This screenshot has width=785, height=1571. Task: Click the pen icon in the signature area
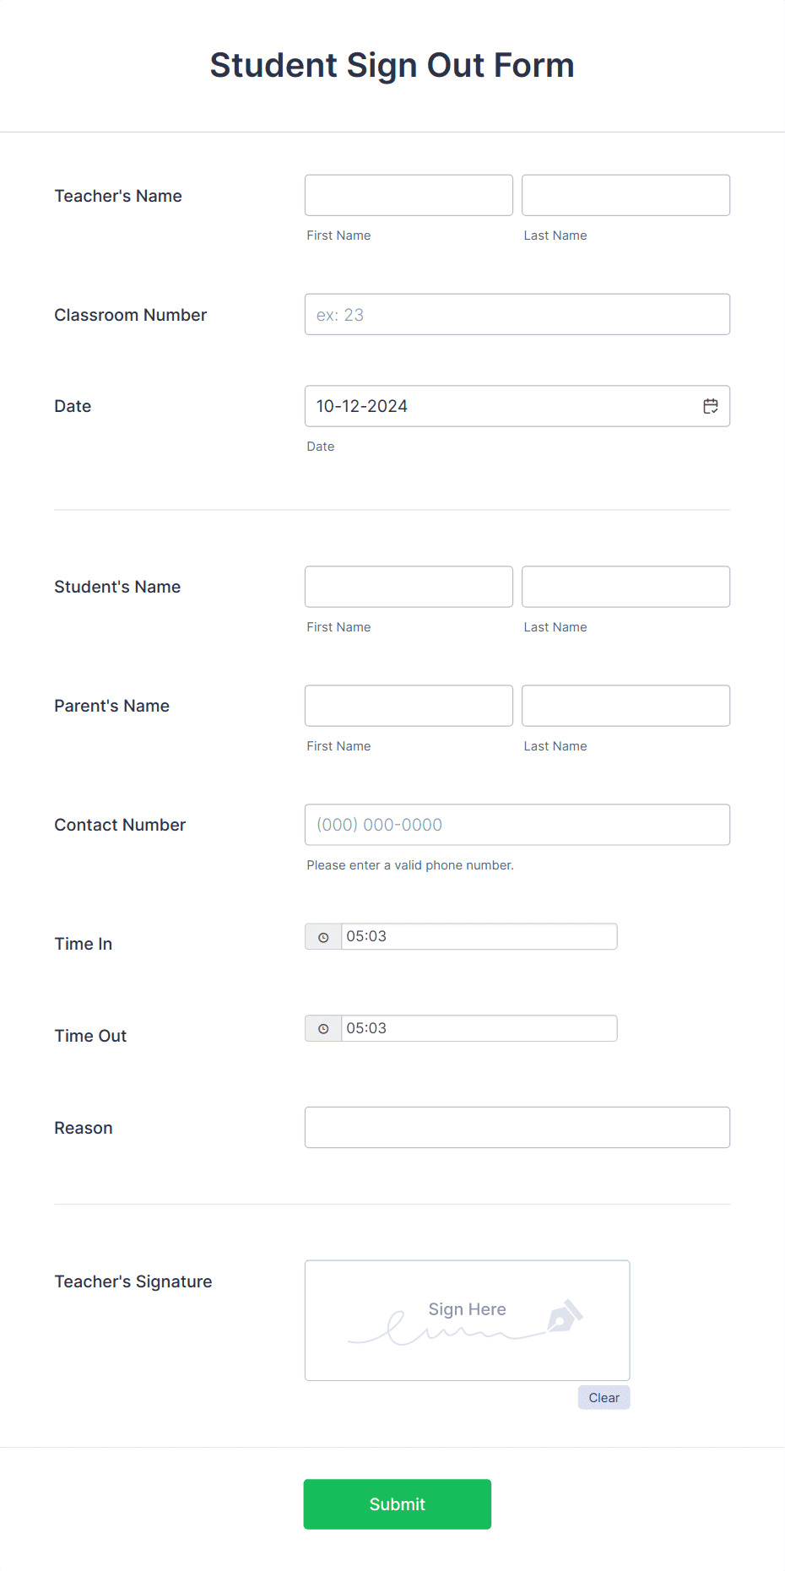point(564,1317)
